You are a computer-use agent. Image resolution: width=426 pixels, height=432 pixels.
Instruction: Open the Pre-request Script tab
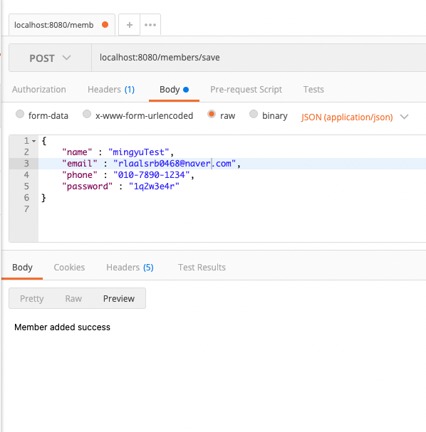(x=246, y=90)
